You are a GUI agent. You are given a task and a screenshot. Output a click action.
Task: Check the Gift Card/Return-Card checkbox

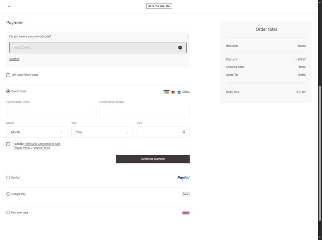click(x=8, y=75)
